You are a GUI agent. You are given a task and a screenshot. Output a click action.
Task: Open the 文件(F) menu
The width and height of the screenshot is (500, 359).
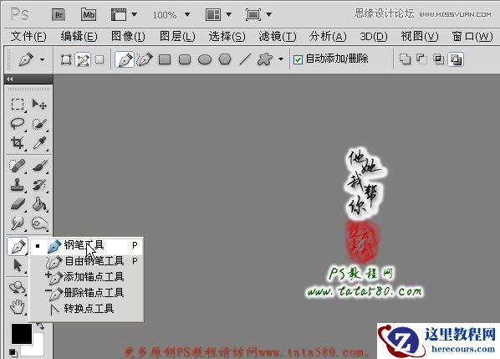click(28, 36)
